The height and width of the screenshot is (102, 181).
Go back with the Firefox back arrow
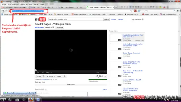(x=3, y=11)
